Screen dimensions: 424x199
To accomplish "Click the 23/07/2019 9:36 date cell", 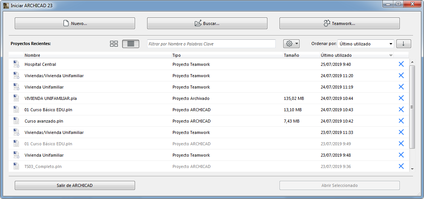I will pyautogui.click(x=335, y=166).
